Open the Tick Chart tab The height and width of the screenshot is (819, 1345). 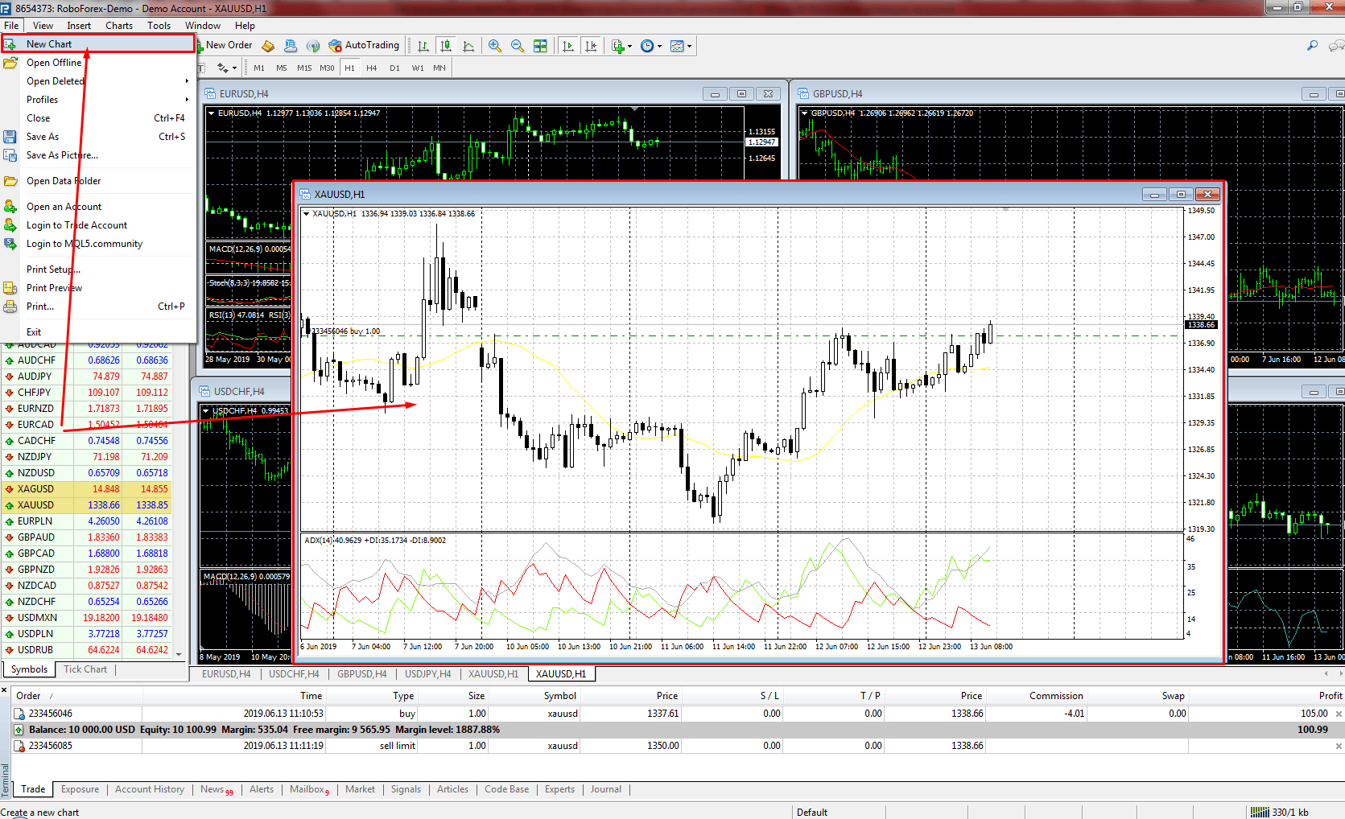click(x=85, y=669)
